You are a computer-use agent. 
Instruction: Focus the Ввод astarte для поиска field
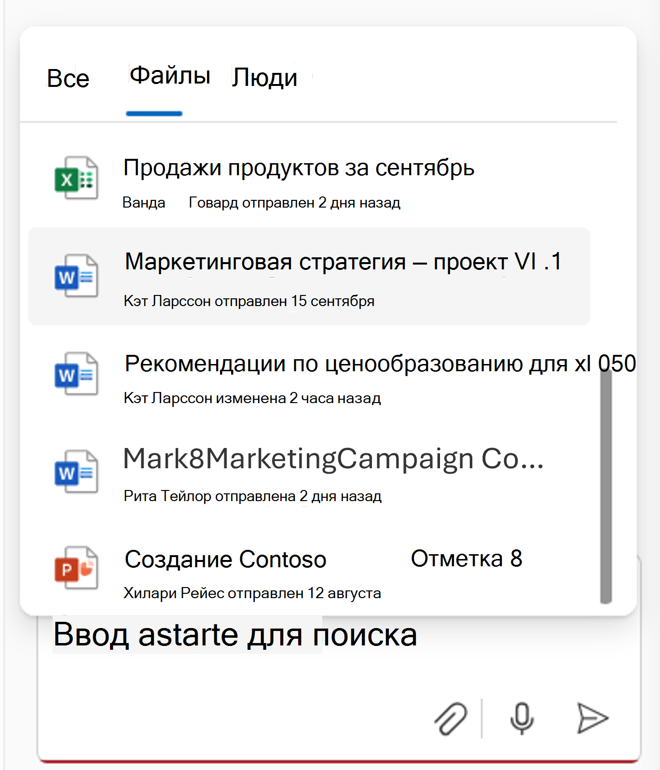[x=235, y=634]
